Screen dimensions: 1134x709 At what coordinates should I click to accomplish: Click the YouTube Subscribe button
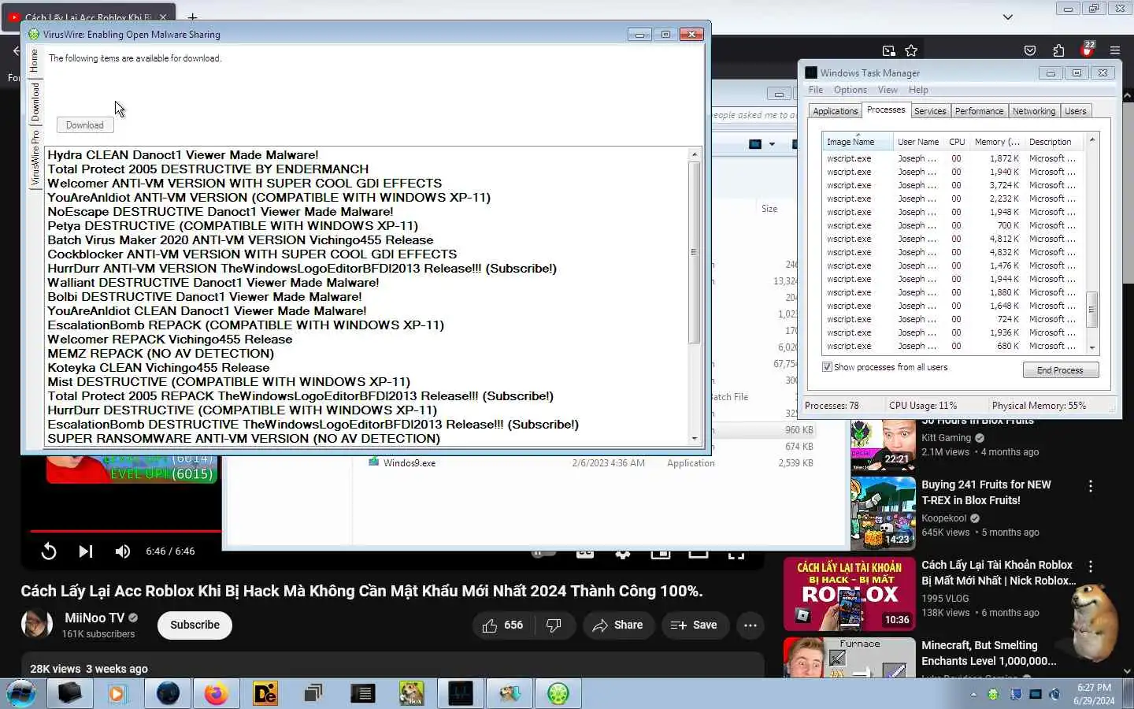(x=195, y=625)
